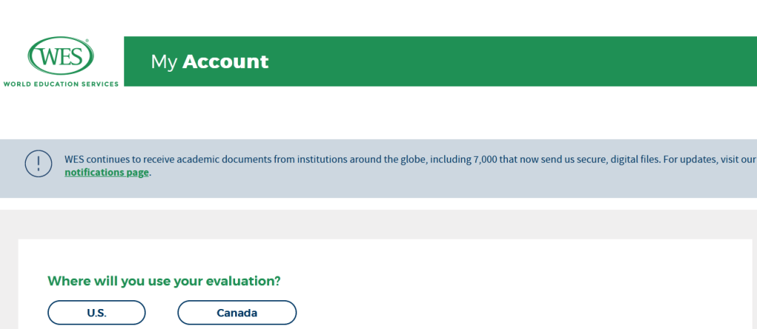This screenshot has height=329, width=757.
Task: Click the "For updates, visit our" text
Action: [x=711, y=159]
